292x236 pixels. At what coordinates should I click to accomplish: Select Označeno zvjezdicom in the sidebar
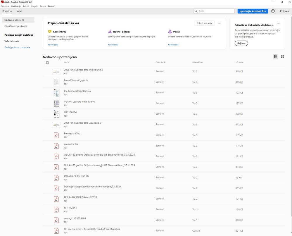point(15,26)
